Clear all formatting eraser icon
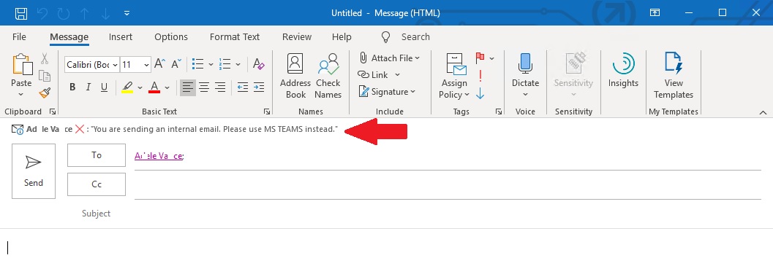773x266 pixels. click(x=258, y=64)
